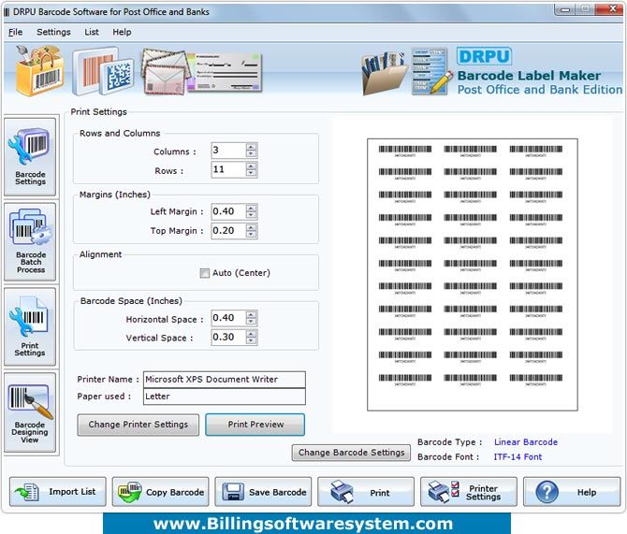Increase the Left Margin spinner value
The width and height of the screenshot is (627, 534).
coord(251,208)
